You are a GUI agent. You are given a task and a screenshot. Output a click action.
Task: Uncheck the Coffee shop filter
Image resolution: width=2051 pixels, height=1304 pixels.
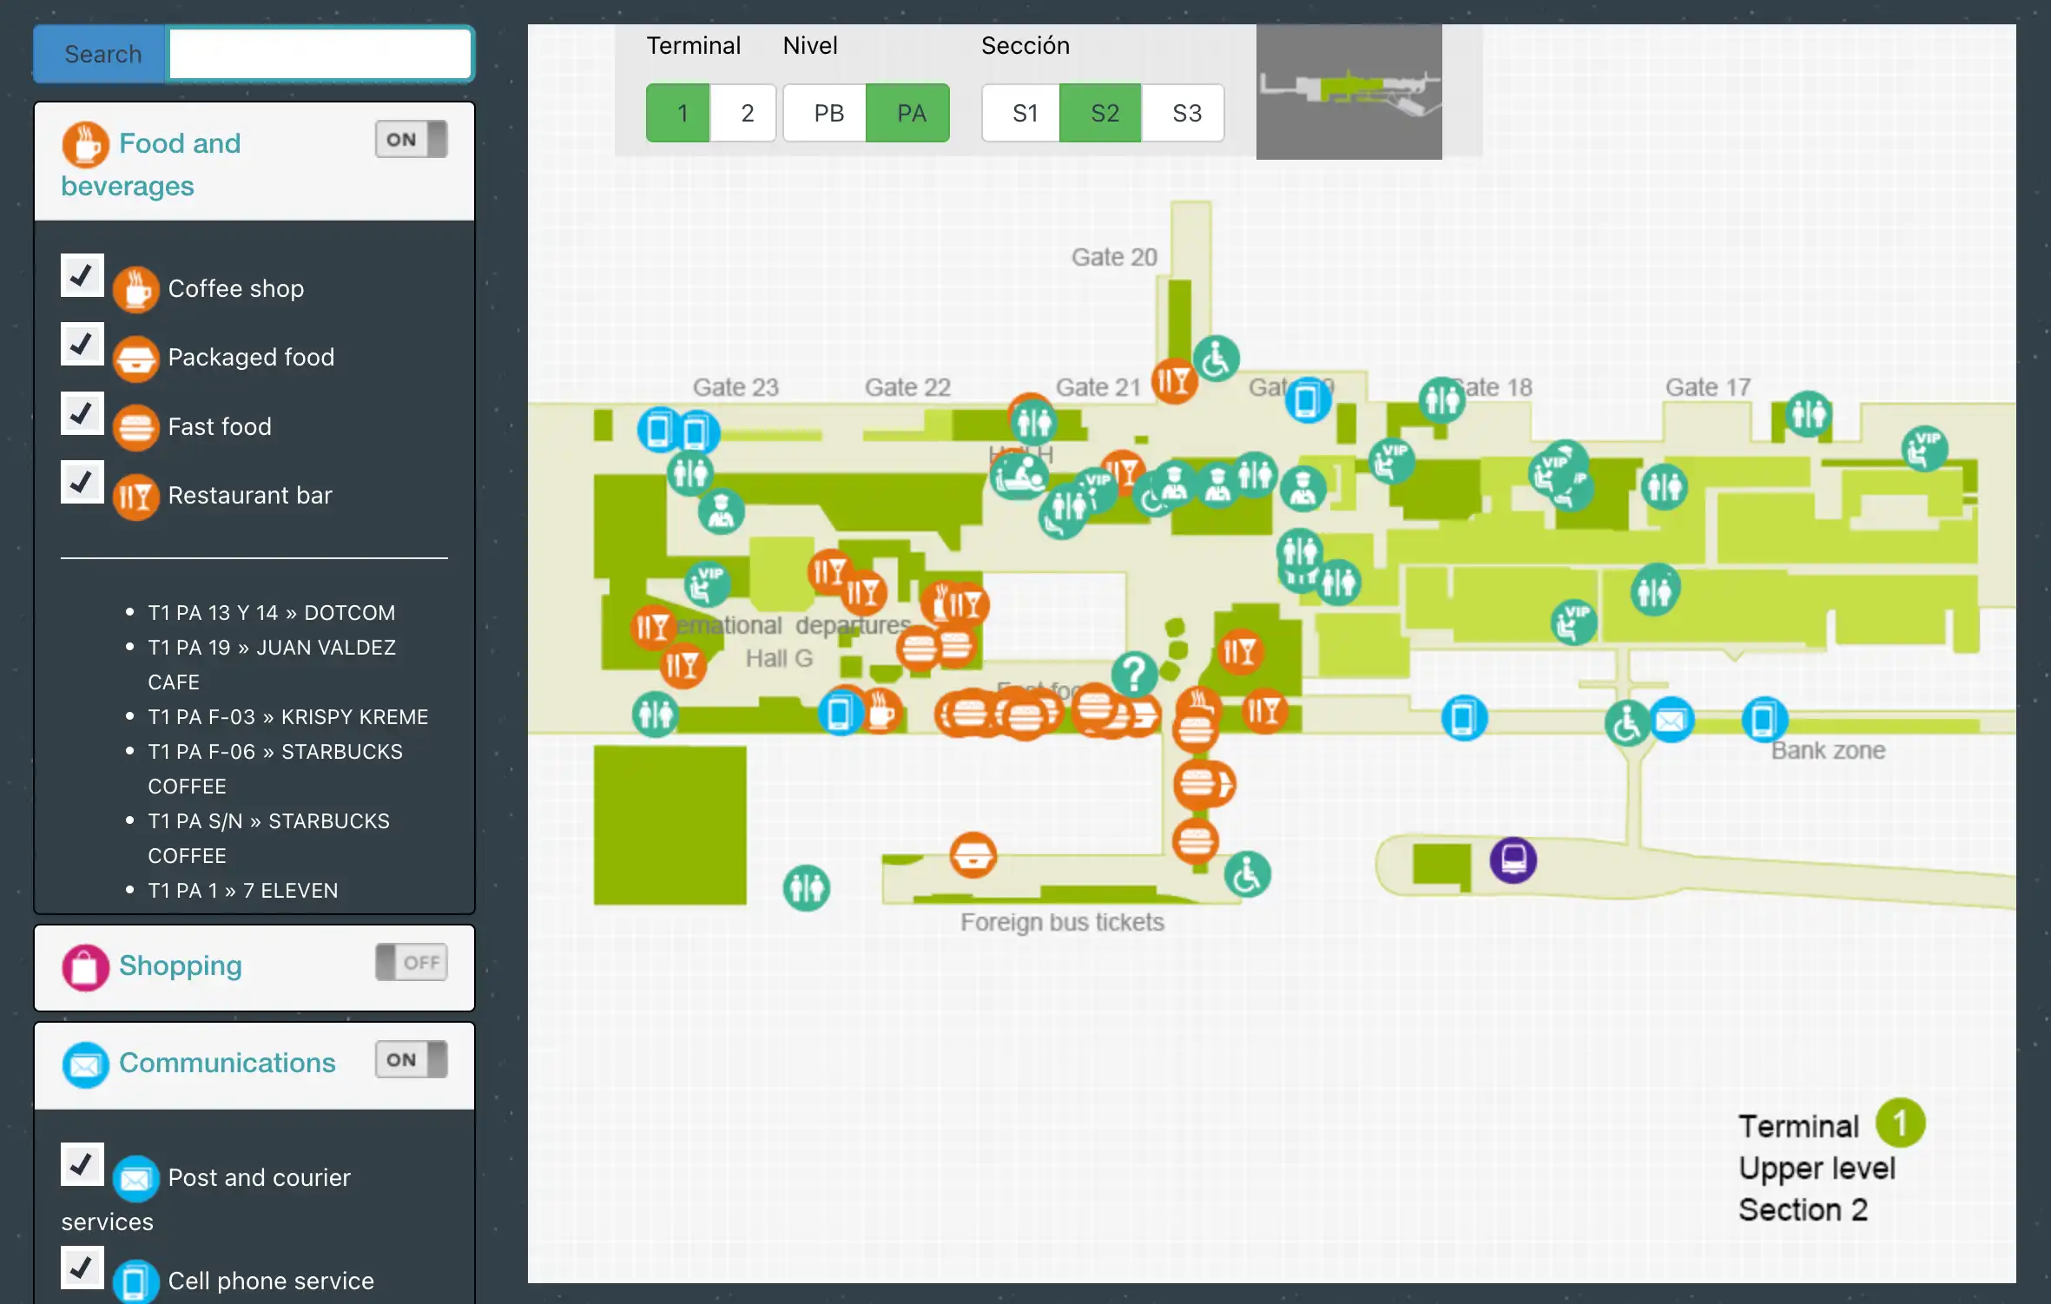click(82, 275)
